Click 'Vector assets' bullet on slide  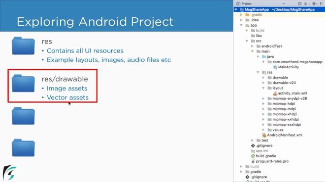pyautogui.click(x=68, y=98)
